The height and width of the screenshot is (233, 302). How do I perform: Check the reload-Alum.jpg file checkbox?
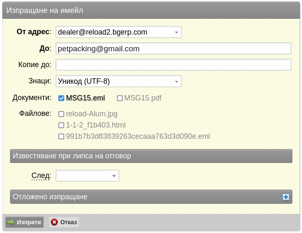[x=61, y=114]
